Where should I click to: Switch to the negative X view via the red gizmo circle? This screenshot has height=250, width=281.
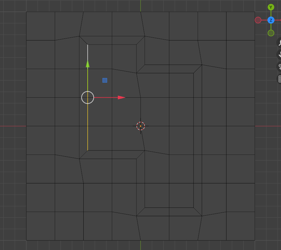(258, 20)
